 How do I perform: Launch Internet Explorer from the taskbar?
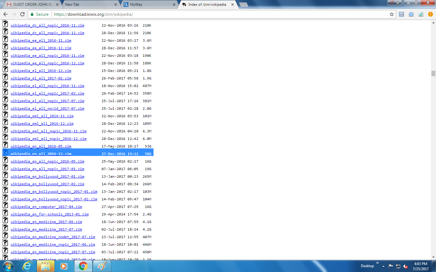tap(27, 266)
